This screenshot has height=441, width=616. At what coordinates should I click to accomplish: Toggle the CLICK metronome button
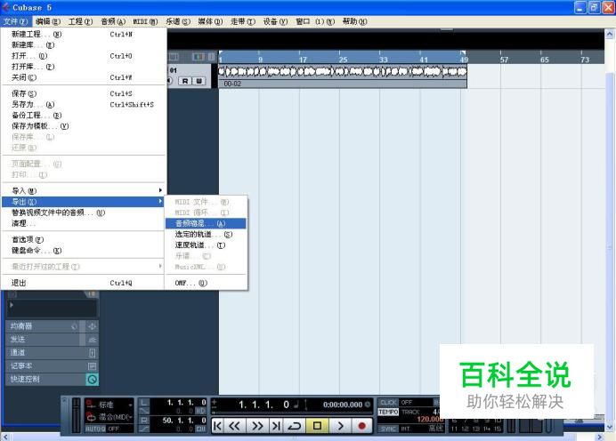[x=388, y=403]
